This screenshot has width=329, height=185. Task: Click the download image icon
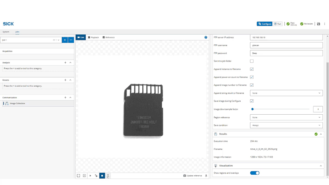(206, 176)
